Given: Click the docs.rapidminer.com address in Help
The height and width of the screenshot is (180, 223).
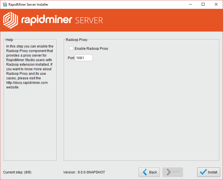Looking at the screenshot, I should [27, 83].
